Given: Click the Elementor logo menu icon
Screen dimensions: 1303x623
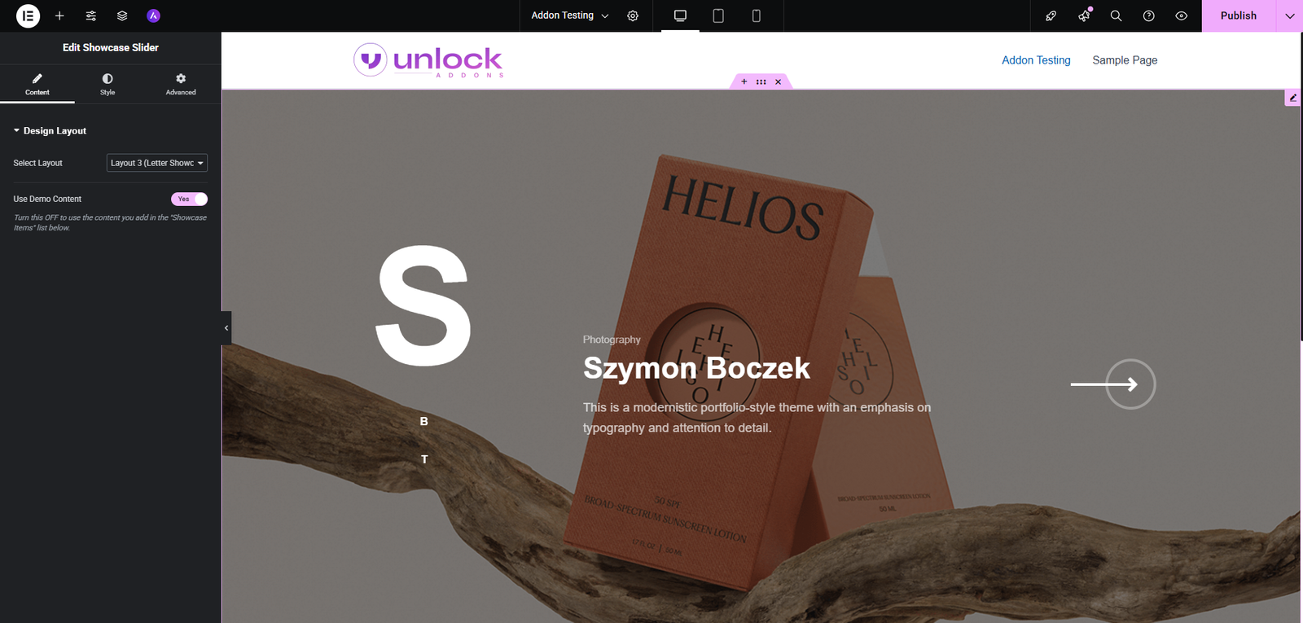Looking at the screenshot, I should point(28,15).
